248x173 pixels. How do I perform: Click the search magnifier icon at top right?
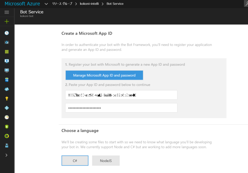(x=246, y=4)
